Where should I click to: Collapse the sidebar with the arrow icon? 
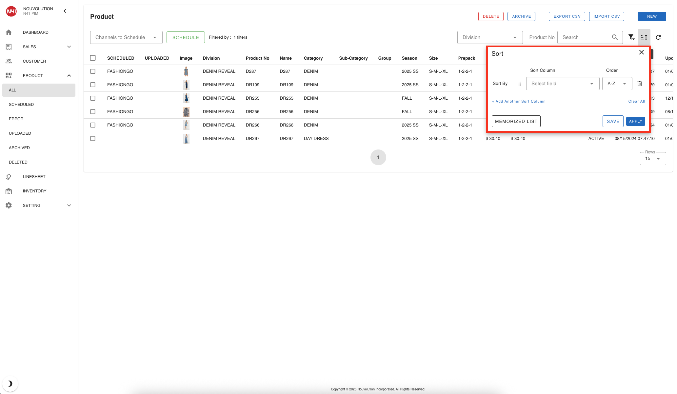(65, 11)
